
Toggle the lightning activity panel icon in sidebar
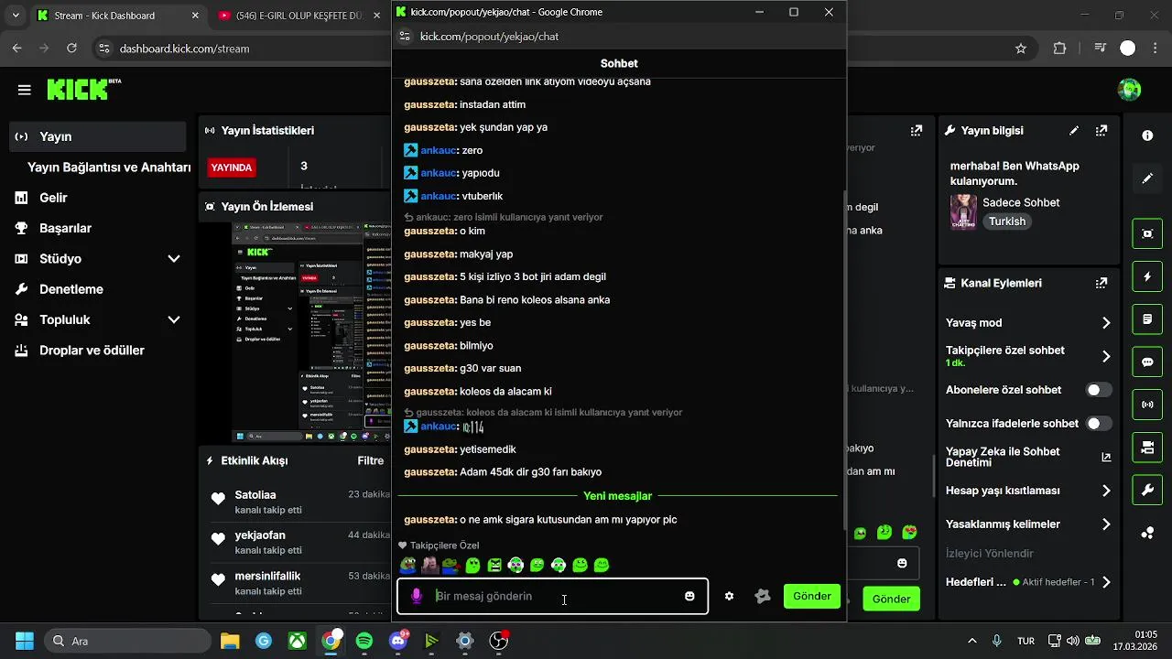click(x=1147, y=276)
